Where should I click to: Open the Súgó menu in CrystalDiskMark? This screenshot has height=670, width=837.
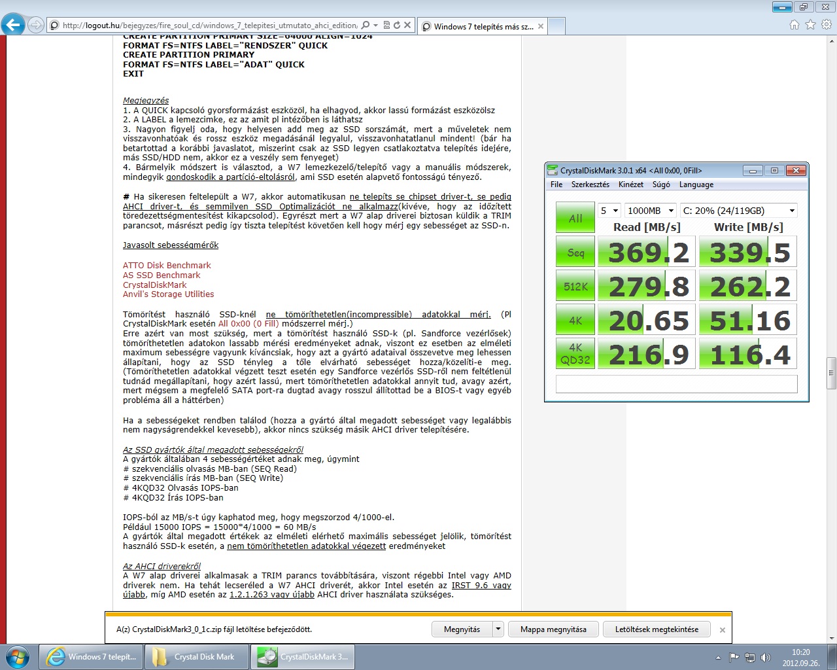(661, 185)
